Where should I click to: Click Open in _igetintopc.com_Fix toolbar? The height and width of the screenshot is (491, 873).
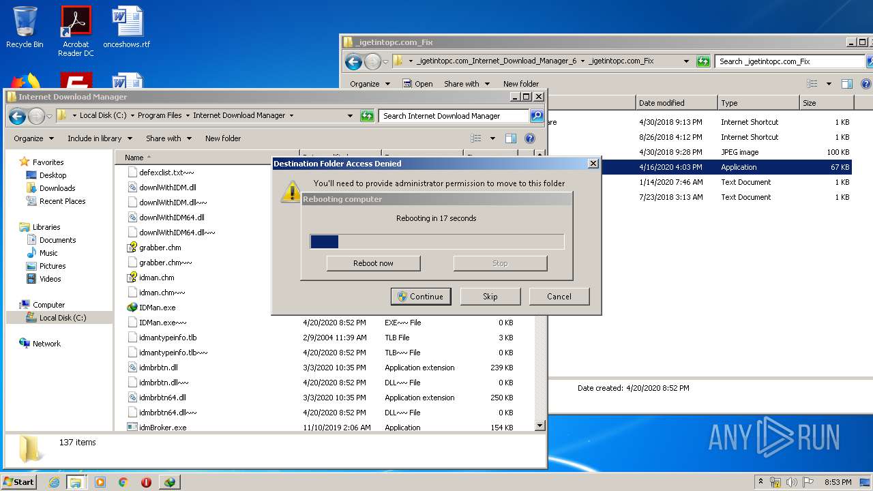coord(417,84)
